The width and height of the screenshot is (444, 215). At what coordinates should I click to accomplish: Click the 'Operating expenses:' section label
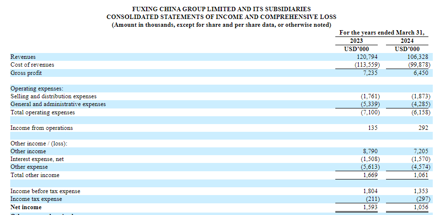coord(37,89)
